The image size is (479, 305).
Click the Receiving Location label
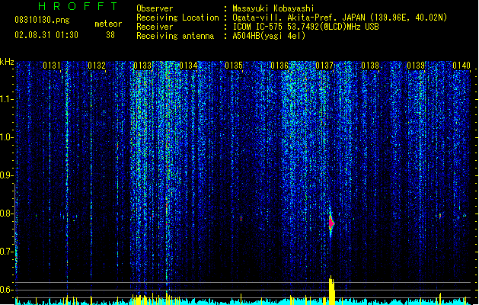coord(177,18)
